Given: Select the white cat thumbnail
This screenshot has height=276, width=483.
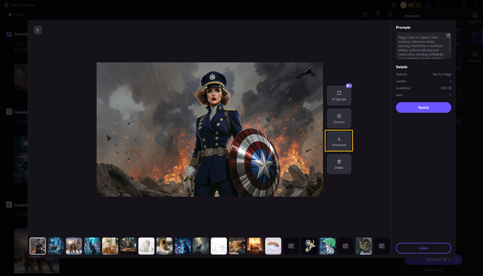Looking at the screenshot, I should [x=146, y=246].
